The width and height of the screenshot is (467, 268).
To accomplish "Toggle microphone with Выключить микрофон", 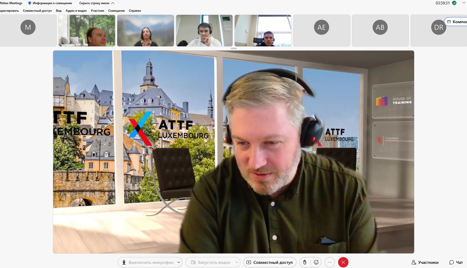I will tap(147, 262).
